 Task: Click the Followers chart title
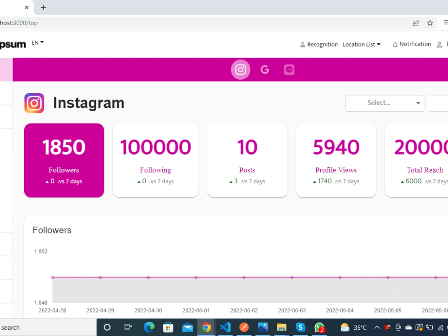[x=52, y=230]
